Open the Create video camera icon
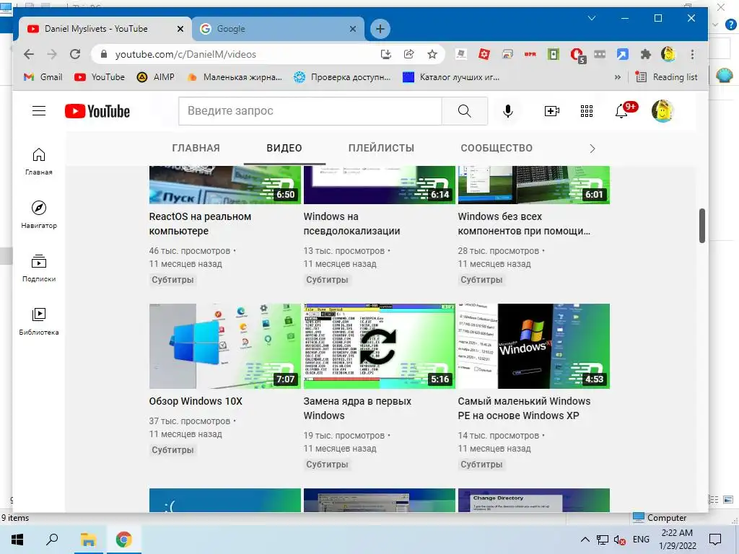Screen dimensions: 739x554 551,111
